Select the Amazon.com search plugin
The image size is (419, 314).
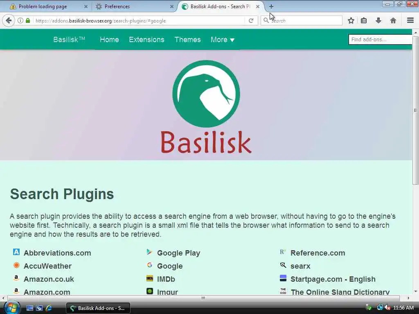click(x=47, y=292)
